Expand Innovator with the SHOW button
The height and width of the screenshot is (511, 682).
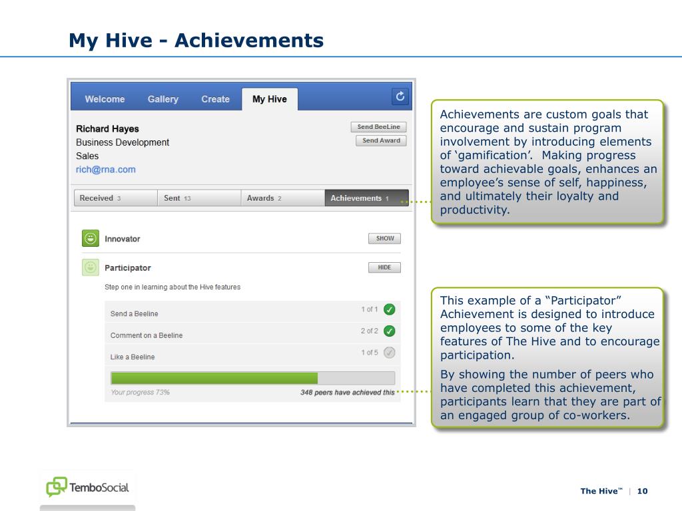[384, 238]
